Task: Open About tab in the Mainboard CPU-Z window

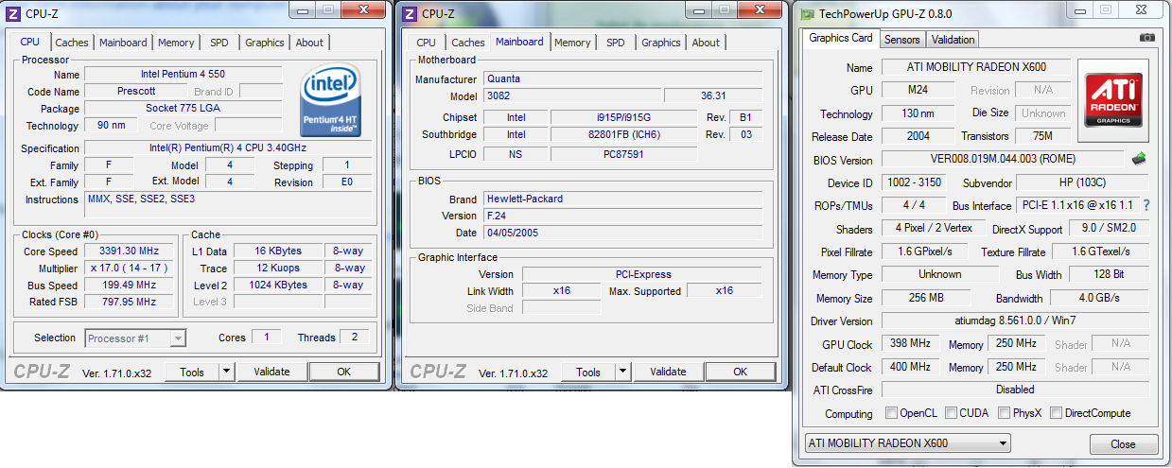Action: click(706, 43)
